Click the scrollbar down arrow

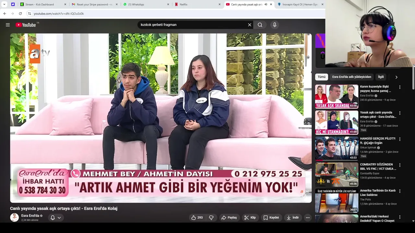click(x=413, y=221)
